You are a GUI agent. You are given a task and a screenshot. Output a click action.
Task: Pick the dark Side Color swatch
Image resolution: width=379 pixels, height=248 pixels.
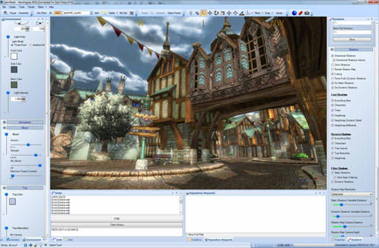pos(14,70)
